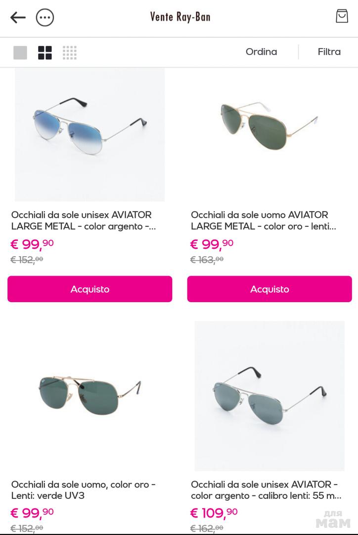358x535 pixels.
Task: Tap the € 109,90 price label
Action: point(214,513)
